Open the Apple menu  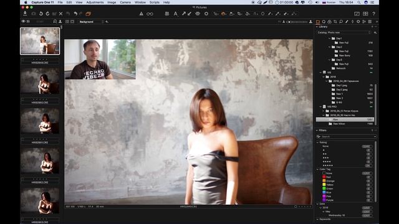pyautogui.click(x=26, y=2)
